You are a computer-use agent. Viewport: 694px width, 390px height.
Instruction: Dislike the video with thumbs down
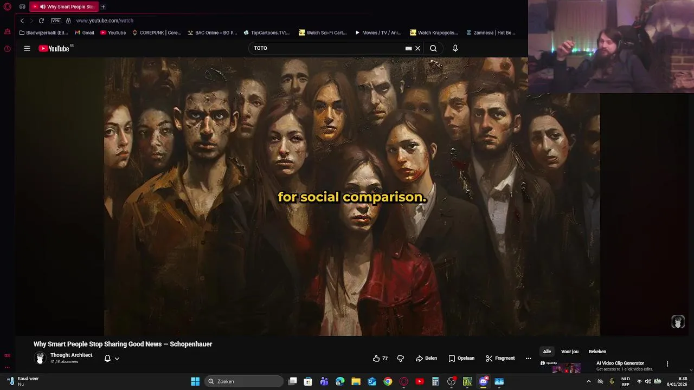click(x=400, y=358)
